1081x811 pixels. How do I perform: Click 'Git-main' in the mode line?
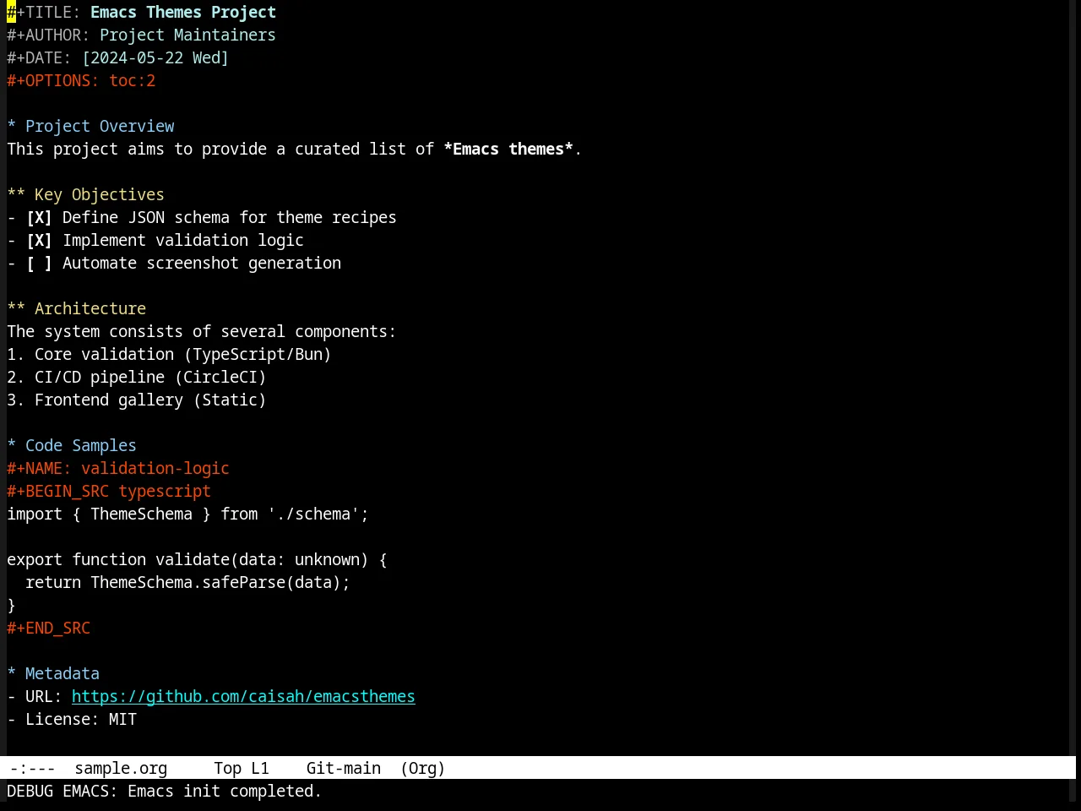[344, 768]
